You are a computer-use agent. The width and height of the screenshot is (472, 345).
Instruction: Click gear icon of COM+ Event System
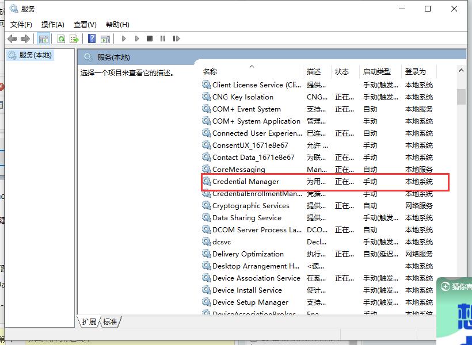coord(206,109)
